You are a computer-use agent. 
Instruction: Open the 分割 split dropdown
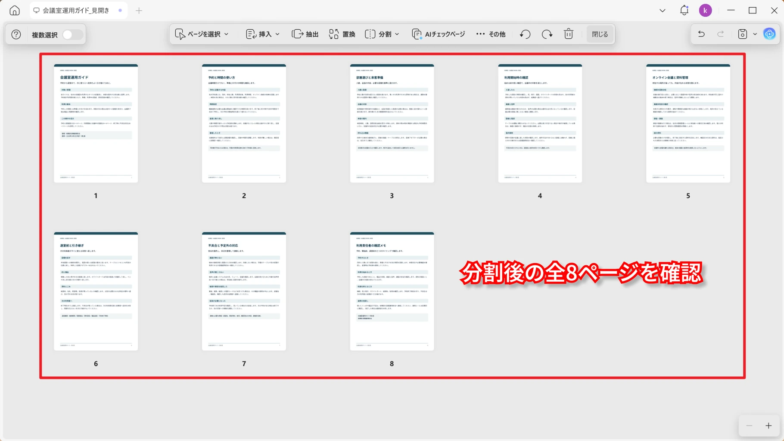click(382, 34)
